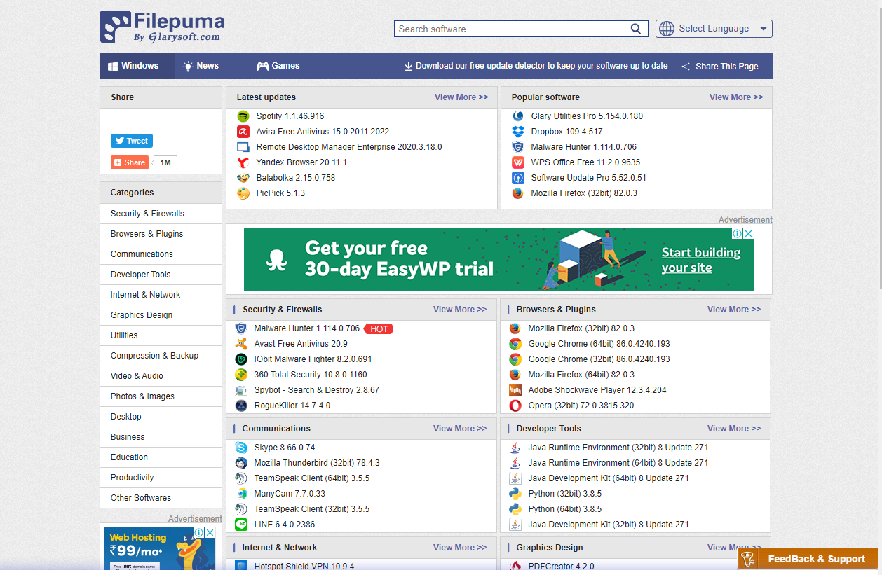Screen dimensions: 882x575
Task: Click the Avast Free Antivirus icon
Action: pyautogui.click(x=241, y=344)
